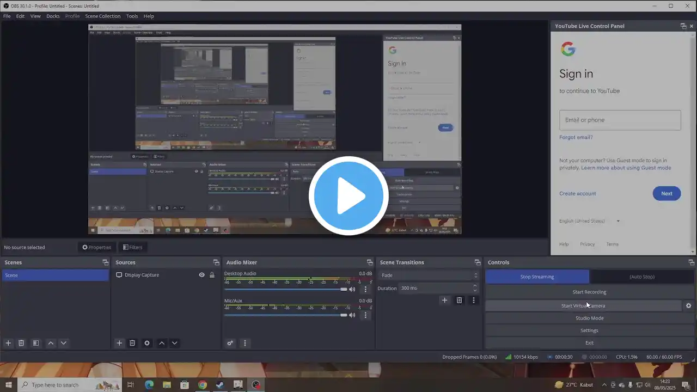The image size is (697, 392).
Task: Open Settings from Controls dock
Action: [x=589, y=330]
